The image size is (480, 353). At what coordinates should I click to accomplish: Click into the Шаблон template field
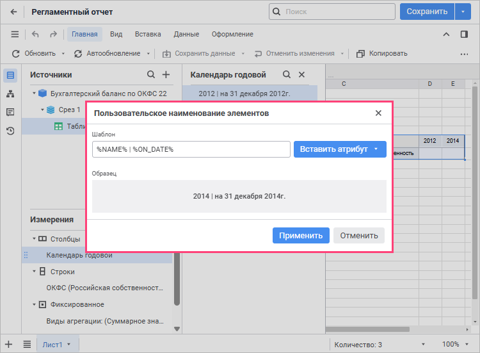click(191, 149)
